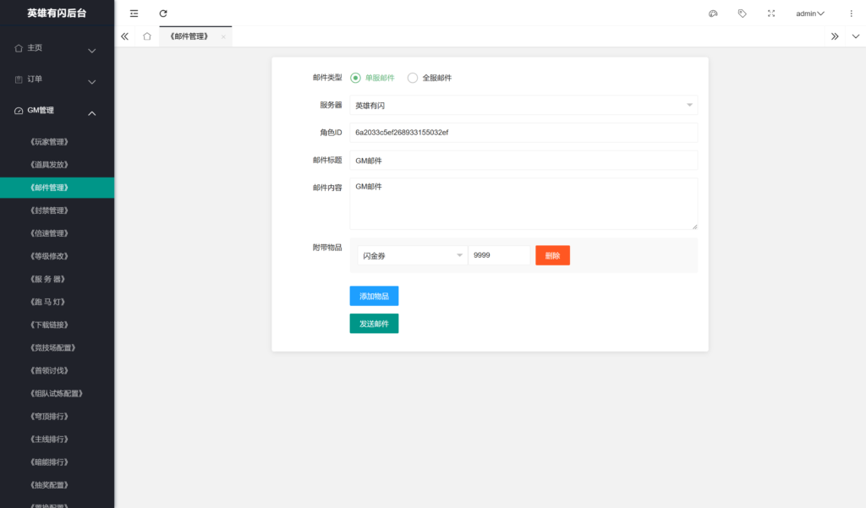Open 《封禁管理》 in sidebar
Viewport: 866px width, 508px height.
pyautogui.click(x=58, y=210)
